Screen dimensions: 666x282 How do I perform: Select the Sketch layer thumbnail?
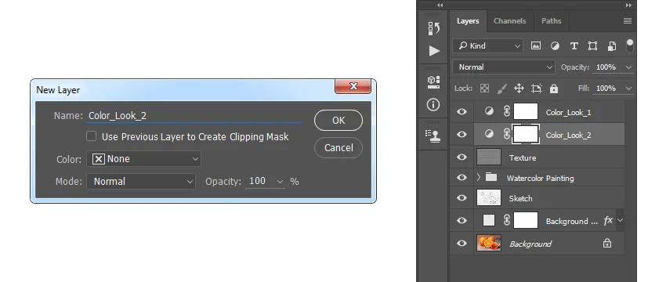pyautogui.click(x=489, y=198)
